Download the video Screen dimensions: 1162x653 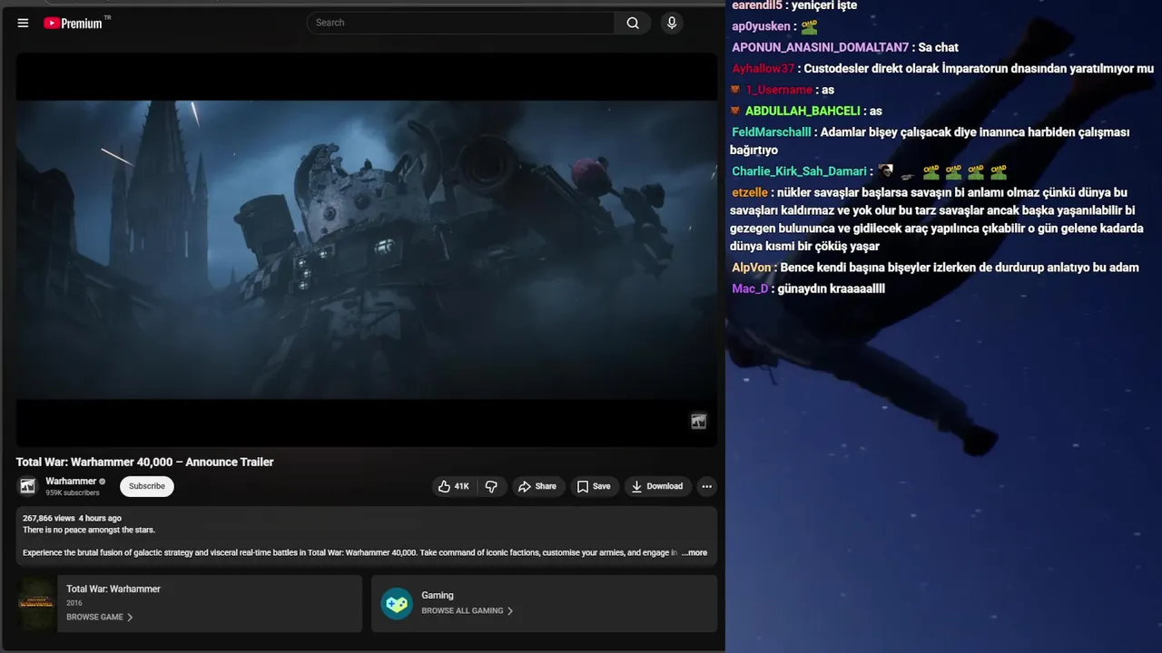[x=657, y=486]
